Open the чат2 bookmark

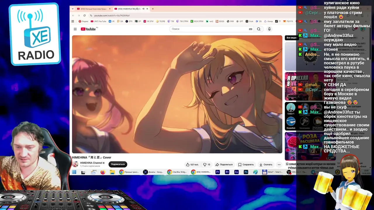coord(209,21)
